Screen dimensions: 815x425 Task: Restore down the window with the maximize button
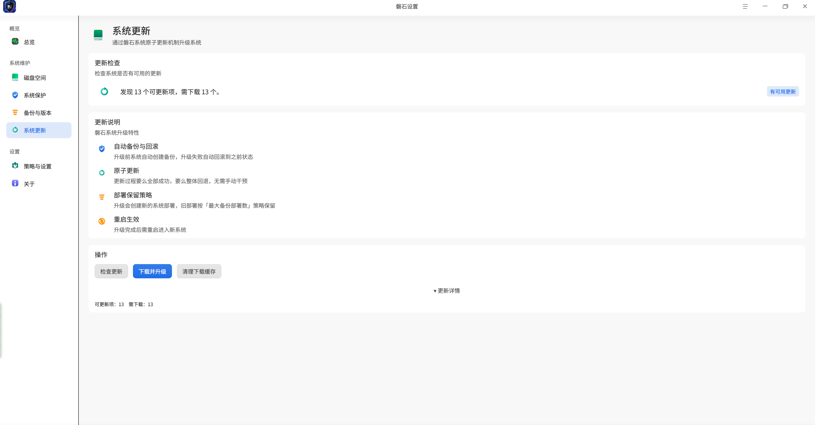pyautogui.click(x=785, y=6)
